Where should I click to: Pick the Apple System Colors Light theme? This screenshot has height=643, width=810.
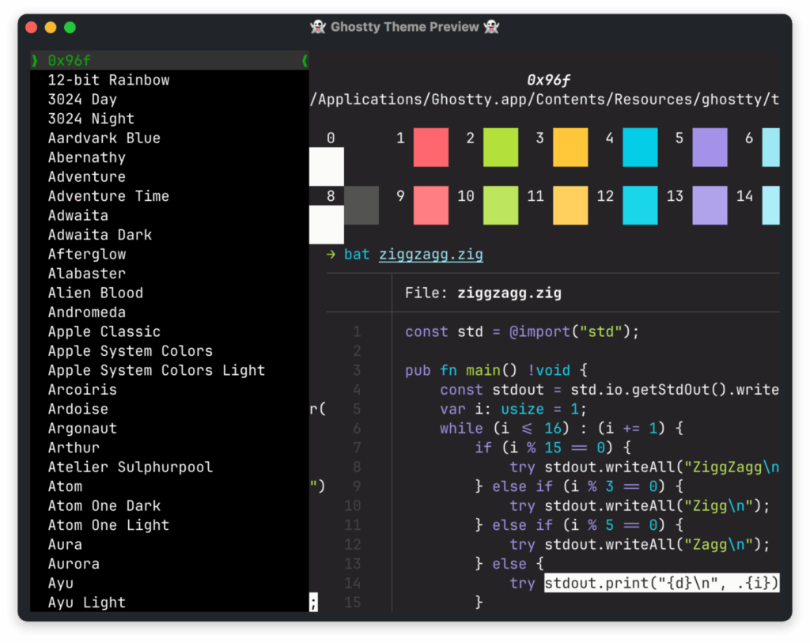[156, 370]
